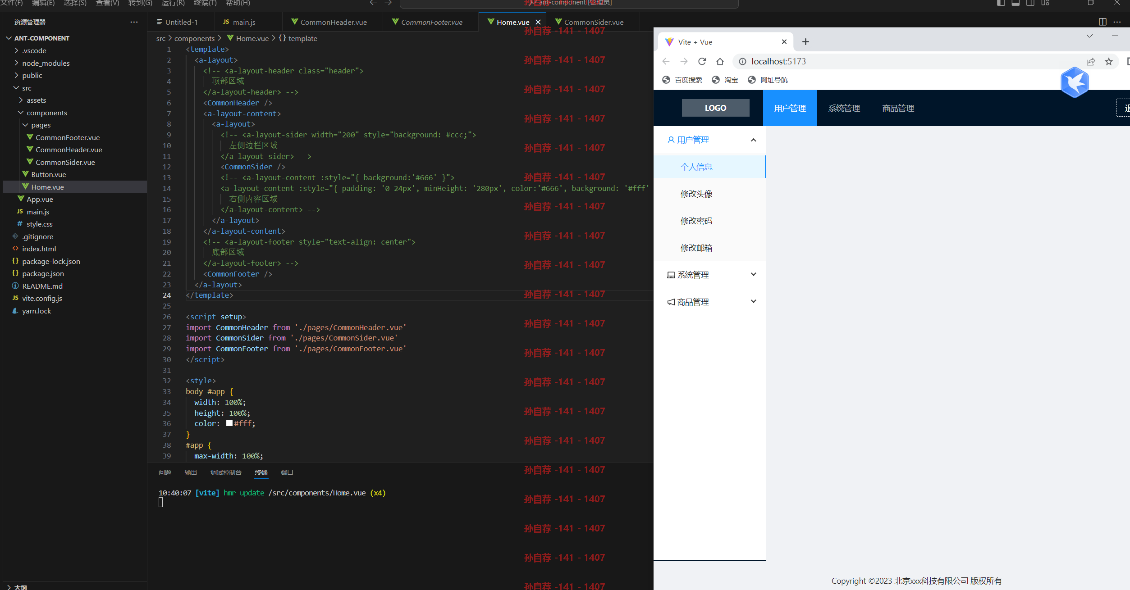Select 修改头像 menu item
This screenshot has width=1130, height=590.
pos(710,194)
